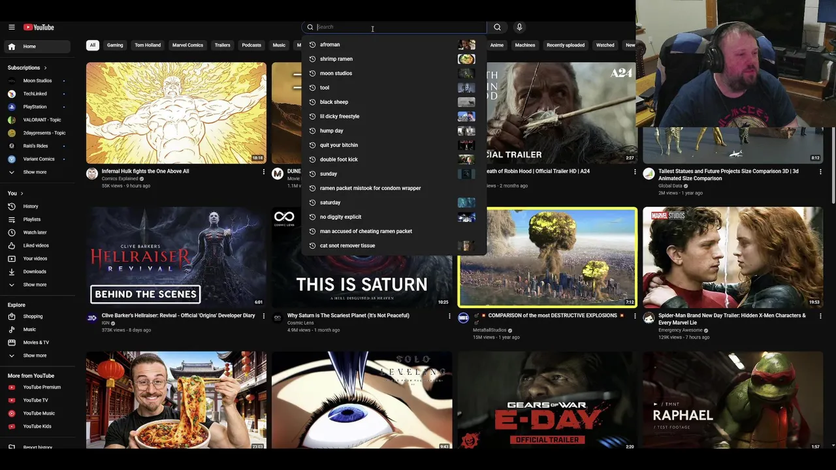Image resolution: width=836 pixels, height=470 pixels.
Task: Open the You section header
Action: pyautogui.click(x=15, y=193)
